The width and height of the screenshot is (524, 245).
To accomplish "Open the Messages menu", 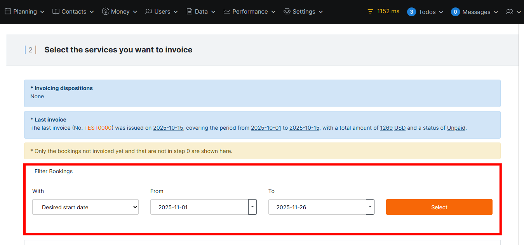I will [x=475, y=12].
